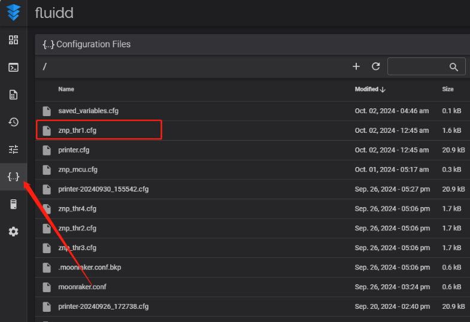Click the root path slash breadcrumb
Viewport: 470px width, 322px height.
[45, 66]
